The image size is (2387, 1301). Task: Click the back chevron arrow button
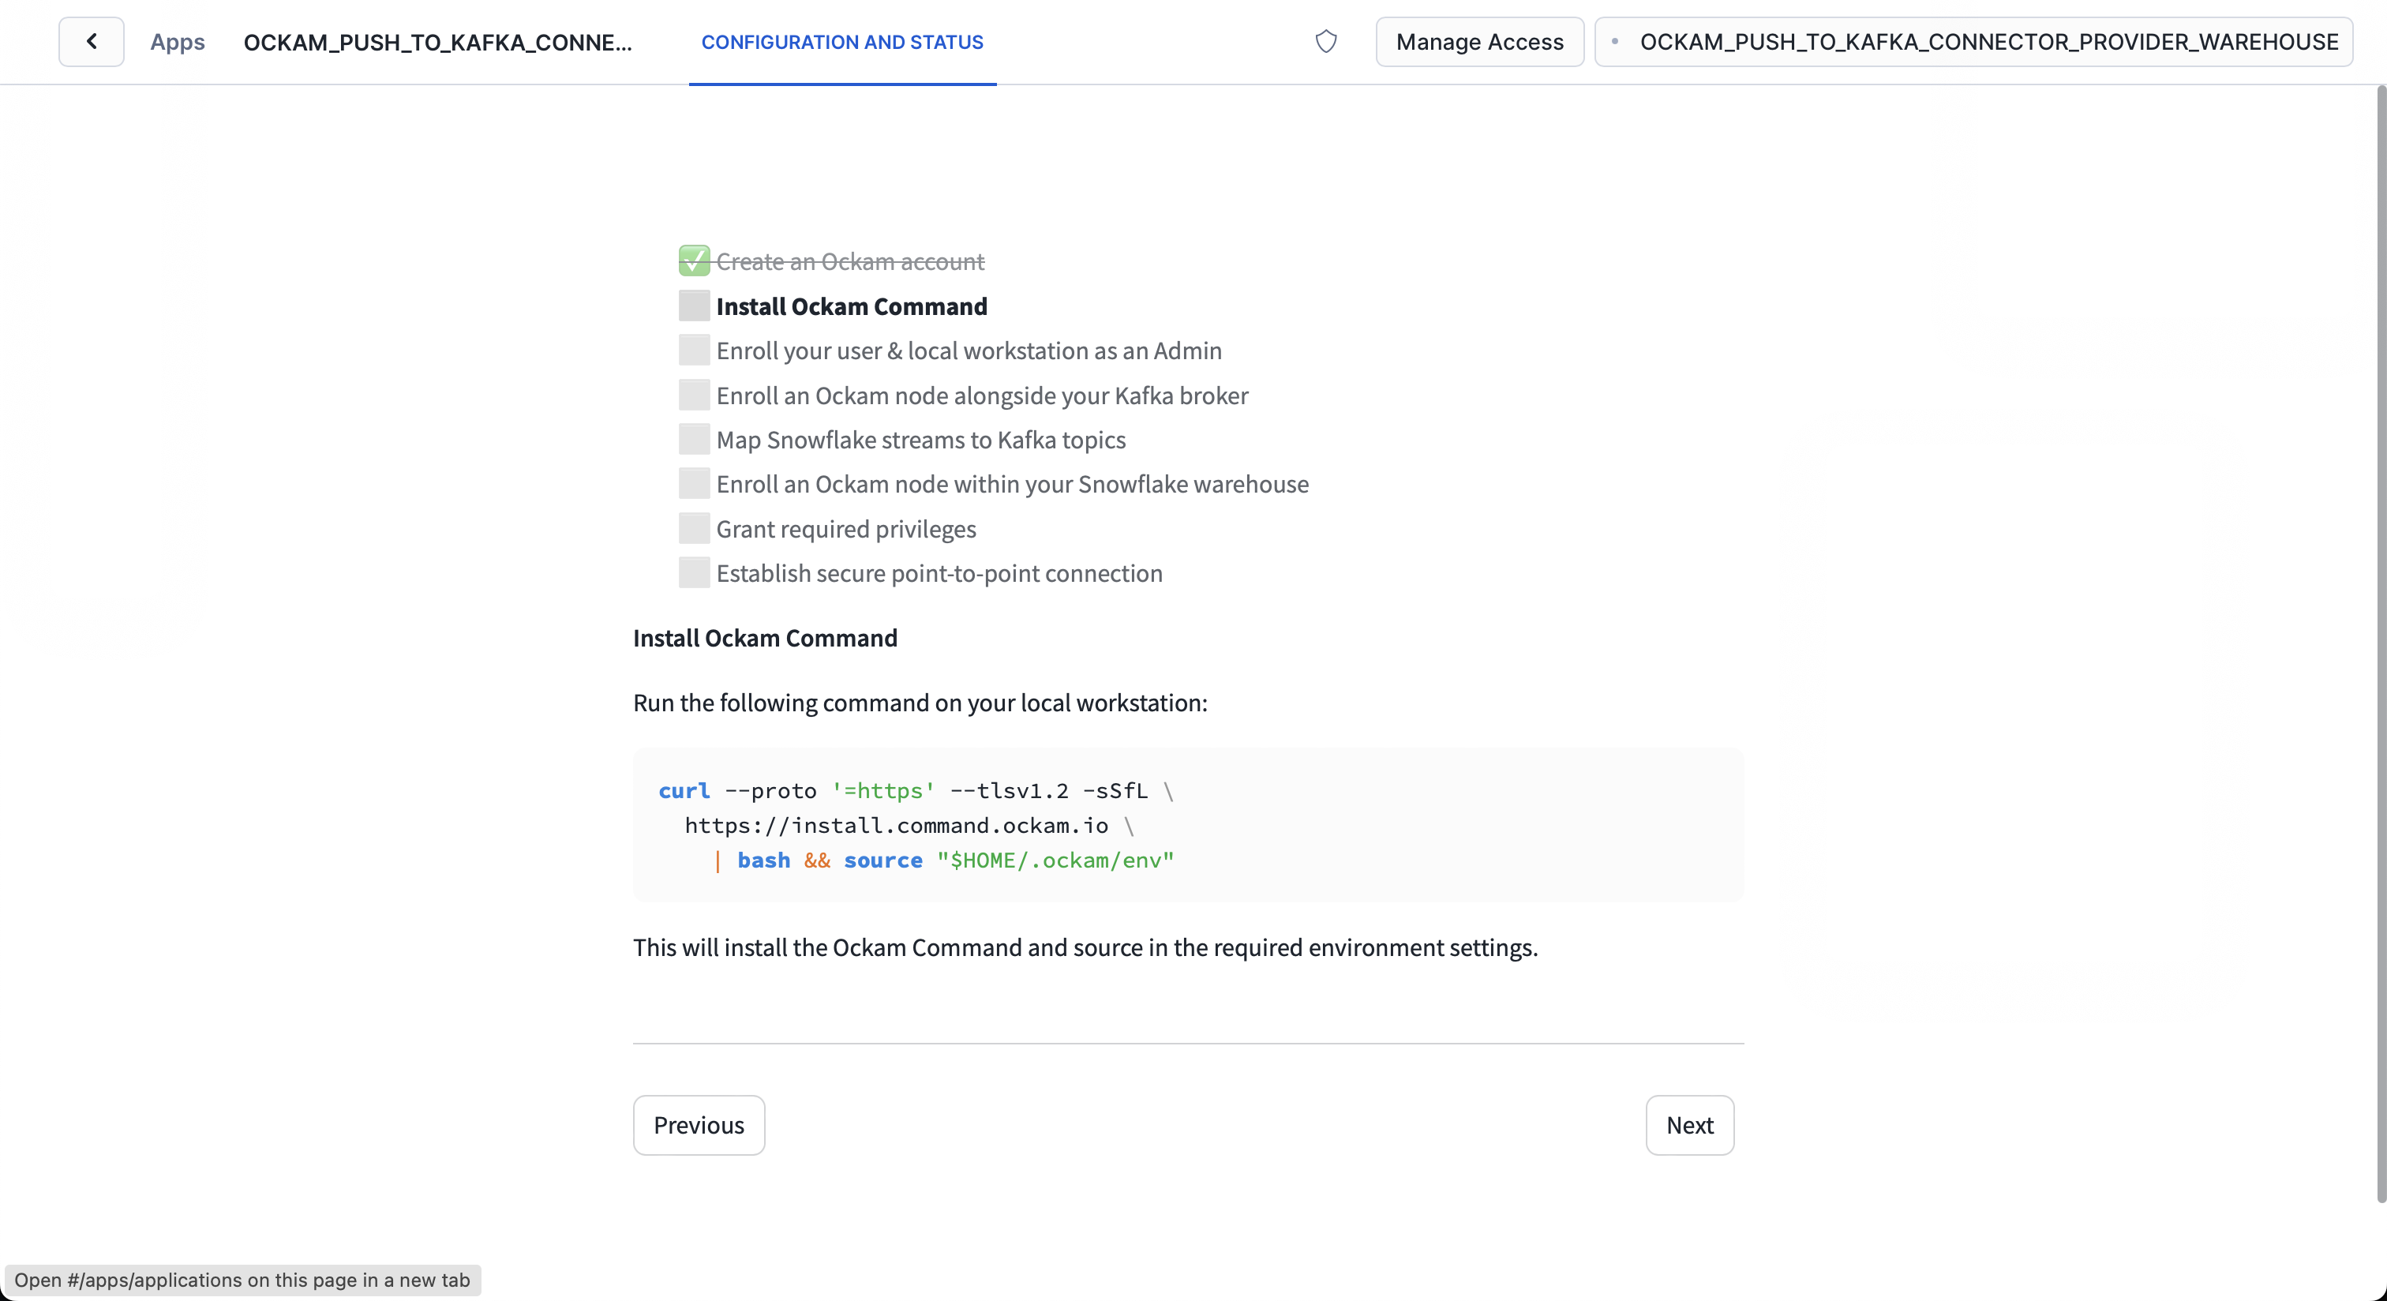(91, 42)
